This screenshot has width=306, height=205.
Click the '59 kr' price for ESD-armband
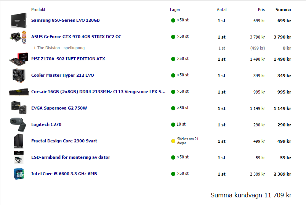260,158
